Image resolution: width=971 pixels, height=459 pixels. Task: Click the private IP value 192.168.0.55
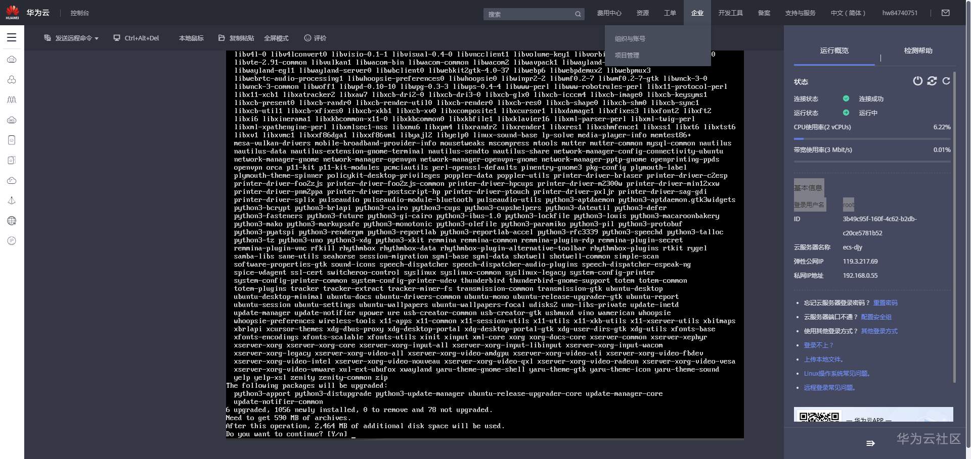(x=860, y=276)
